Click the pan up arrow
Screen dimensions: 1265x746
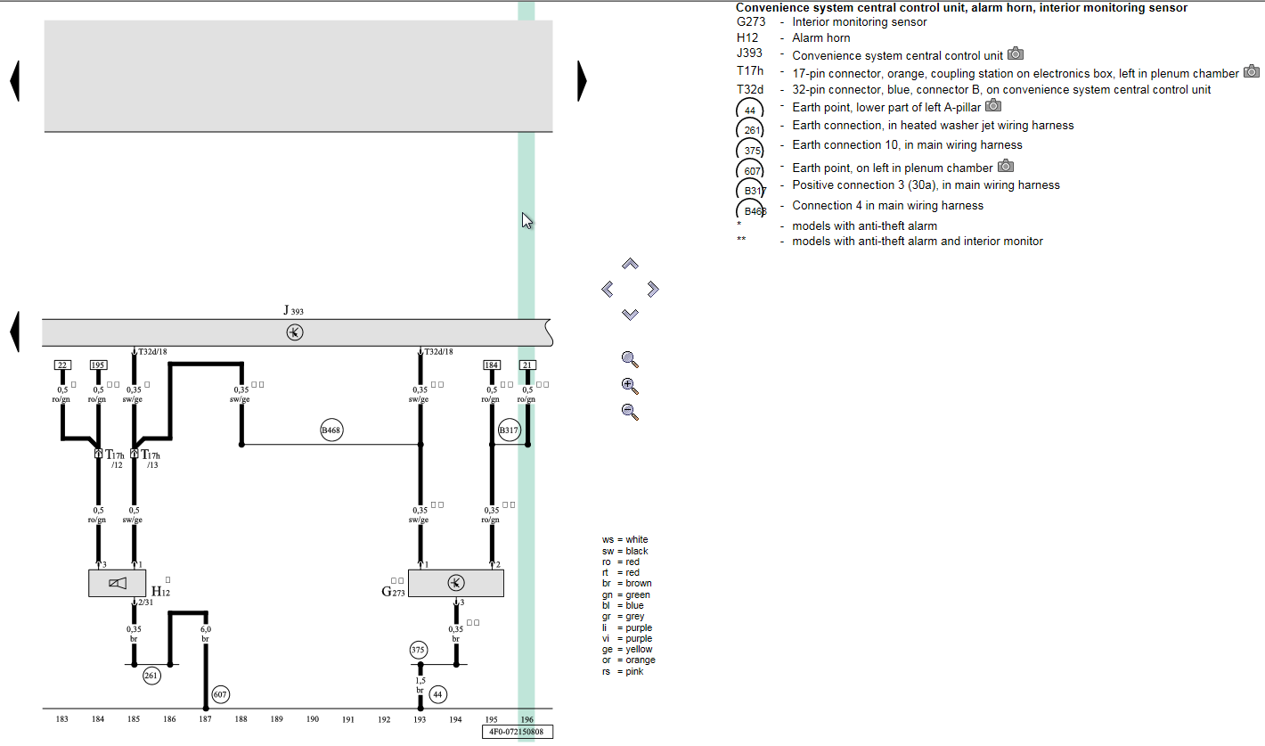[x=630, y=264]
